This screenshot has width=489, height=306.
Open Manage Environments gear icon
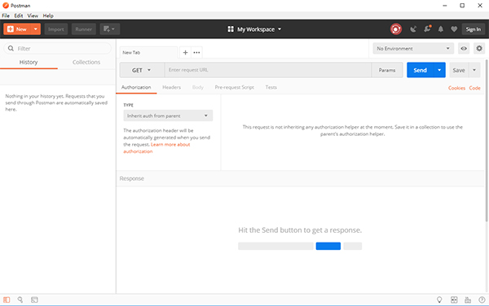(x=479, y=48)
